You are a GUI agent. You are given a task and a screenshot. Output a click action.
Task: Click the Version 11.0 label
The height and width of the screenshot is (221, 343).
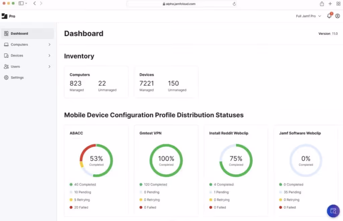pos(328,34)
